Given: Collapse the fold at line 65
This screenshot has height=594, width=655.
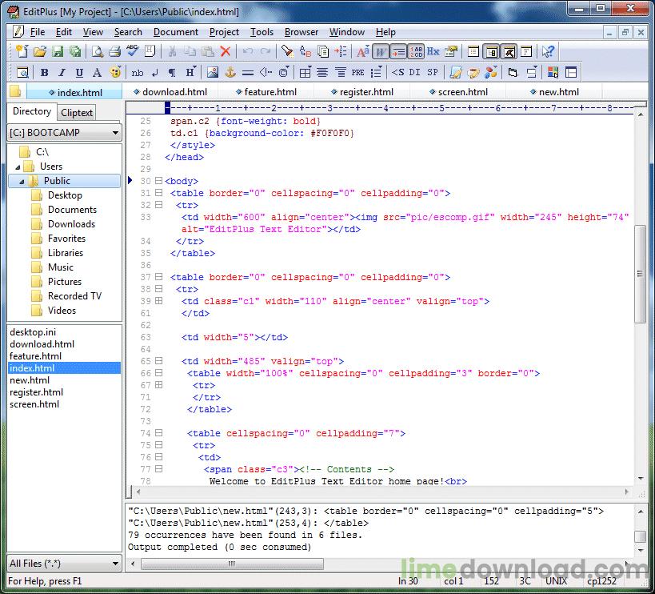Looking at the screenshot, I should (158, 360).
